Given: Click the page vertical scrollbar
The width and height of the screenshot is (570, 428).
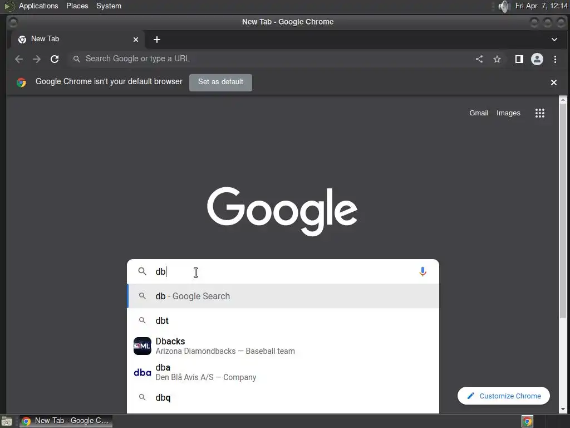Looking at the screenshot, I should [563, 211].
